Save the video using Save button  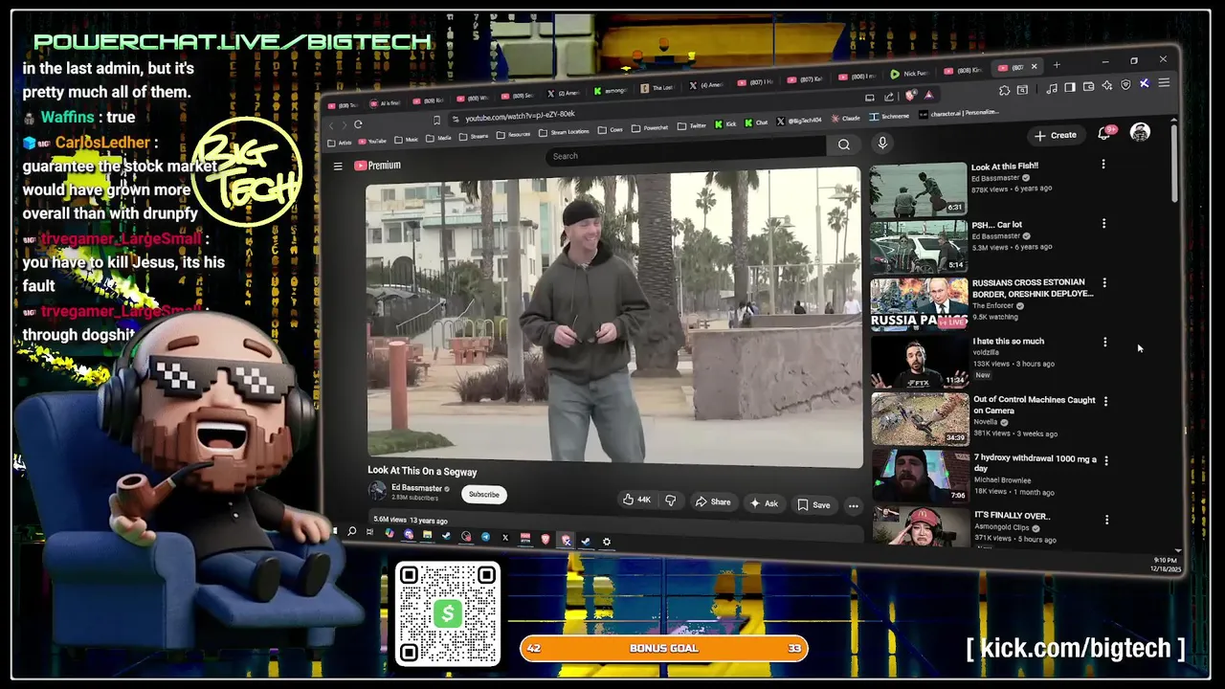pyautogui.click(x=813, y=504)
